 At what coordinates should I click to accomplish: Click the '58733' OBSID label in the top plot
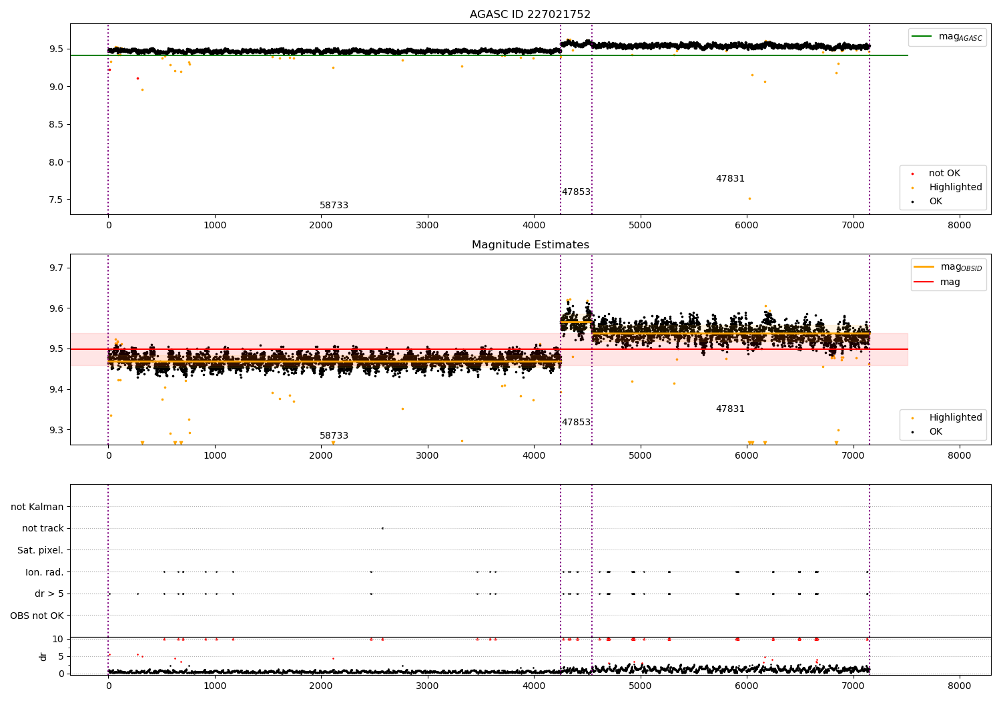[x=334, y=206]
